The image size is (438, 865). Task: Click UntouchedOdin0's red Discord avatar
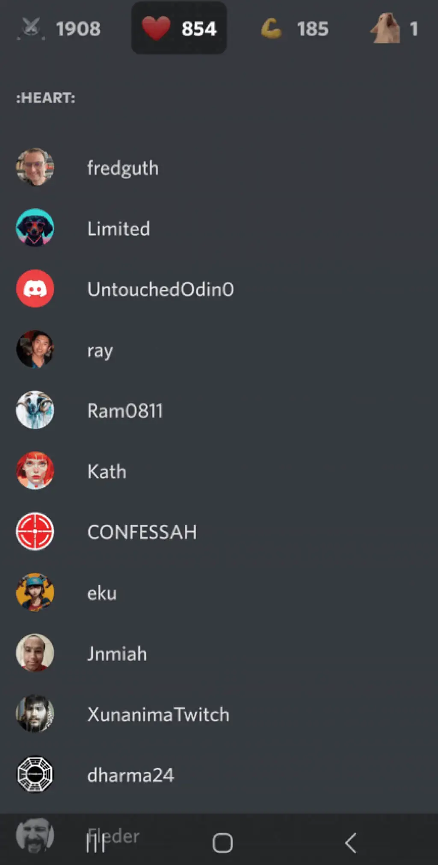click(35, 288)
